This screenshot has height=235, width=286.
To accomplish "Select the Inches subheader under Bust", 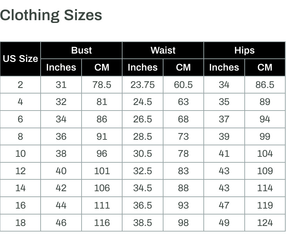I will (x=61, y=67).
